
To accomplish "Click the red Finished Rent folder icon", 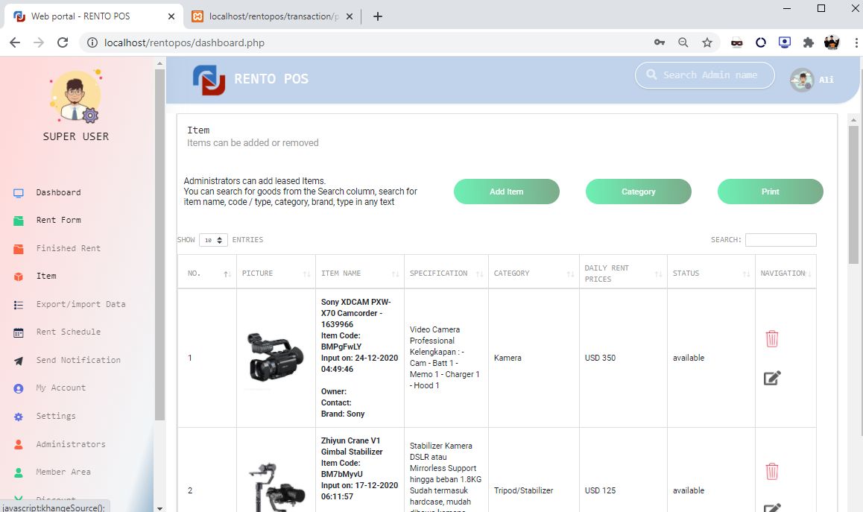I will [x=18, y=249].
